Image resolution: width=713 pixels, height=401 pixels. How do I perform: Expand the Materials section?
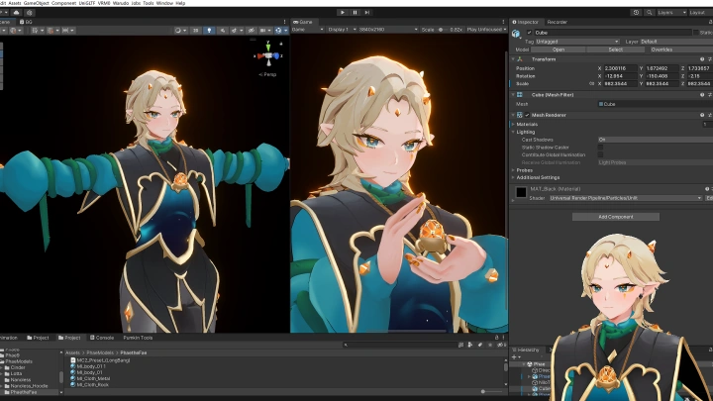click(513, 124)
